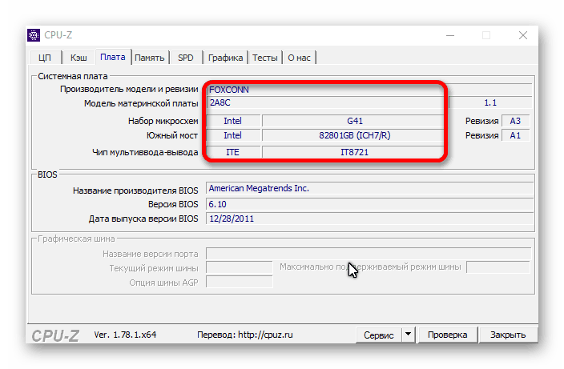Image resolution: width=564 pixels, height=369 pixels.
Task: Click the Модель материнской платы label
Action: pos(141,103)
